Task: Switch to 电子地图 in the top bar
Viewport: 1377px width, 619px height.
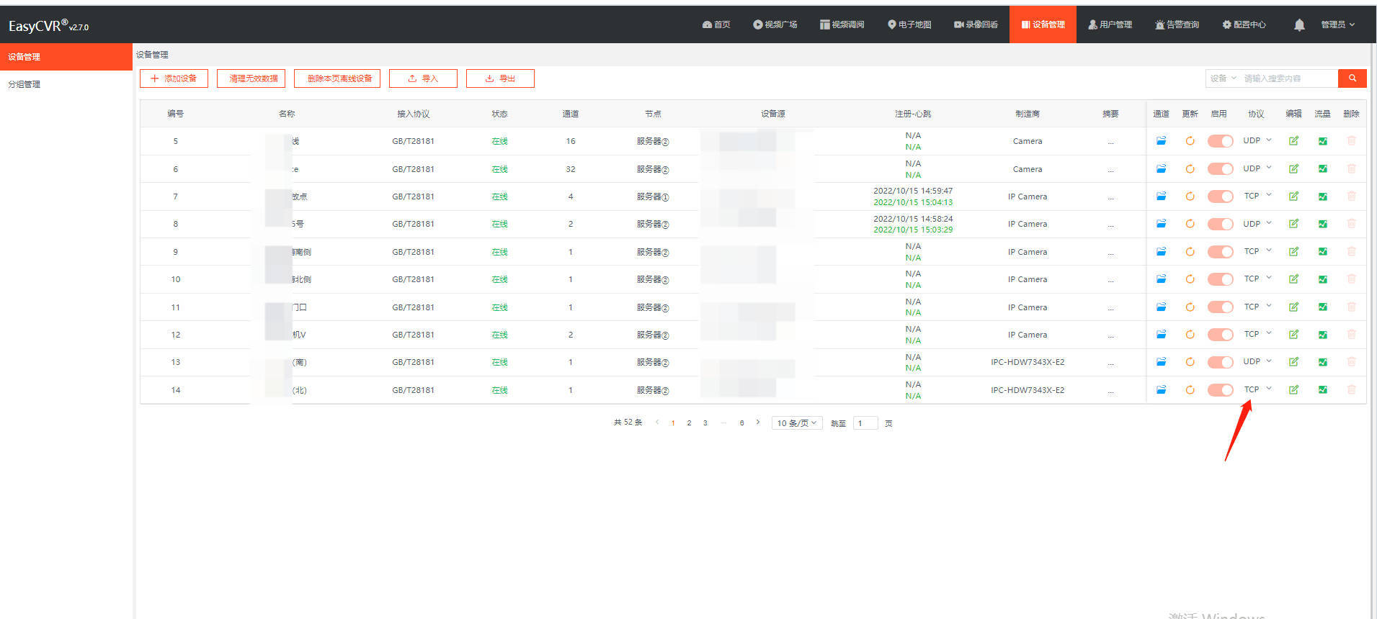Action: [x=909, y=24]
